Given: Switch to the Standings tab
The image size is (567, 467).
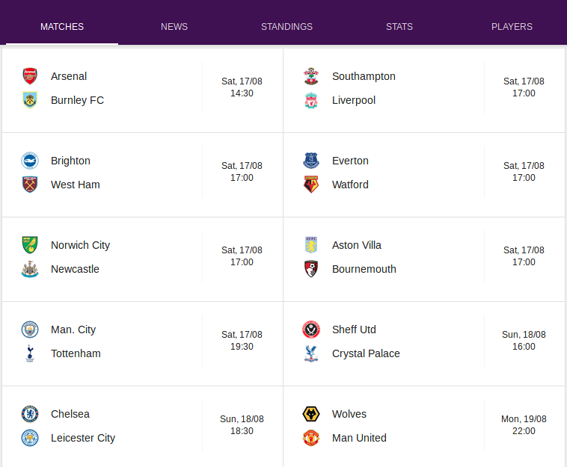Looking at the screenshot, I should pyautogui.click(x=286, y=27).
